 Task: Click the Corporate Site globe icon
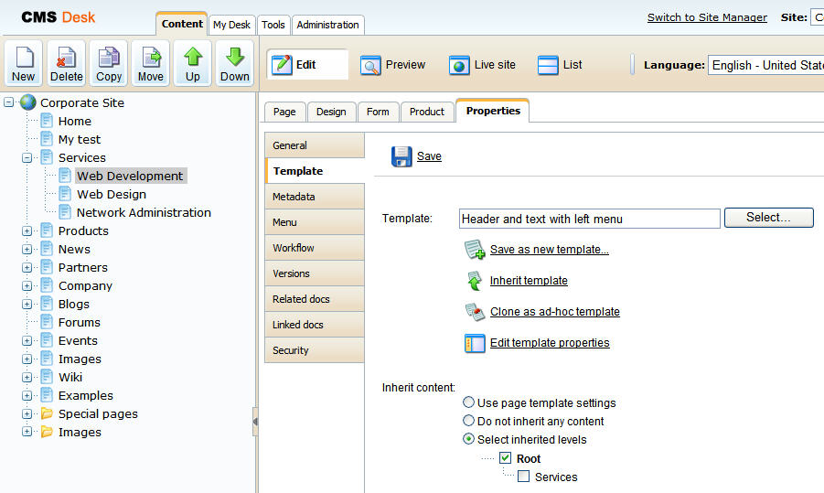click(27, 102)
